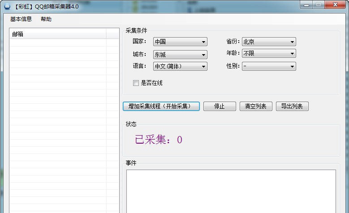This screenshot has width=349, height=213.
Task: Close the QQ邮箱采集器 window
Action: coord(336,4)
